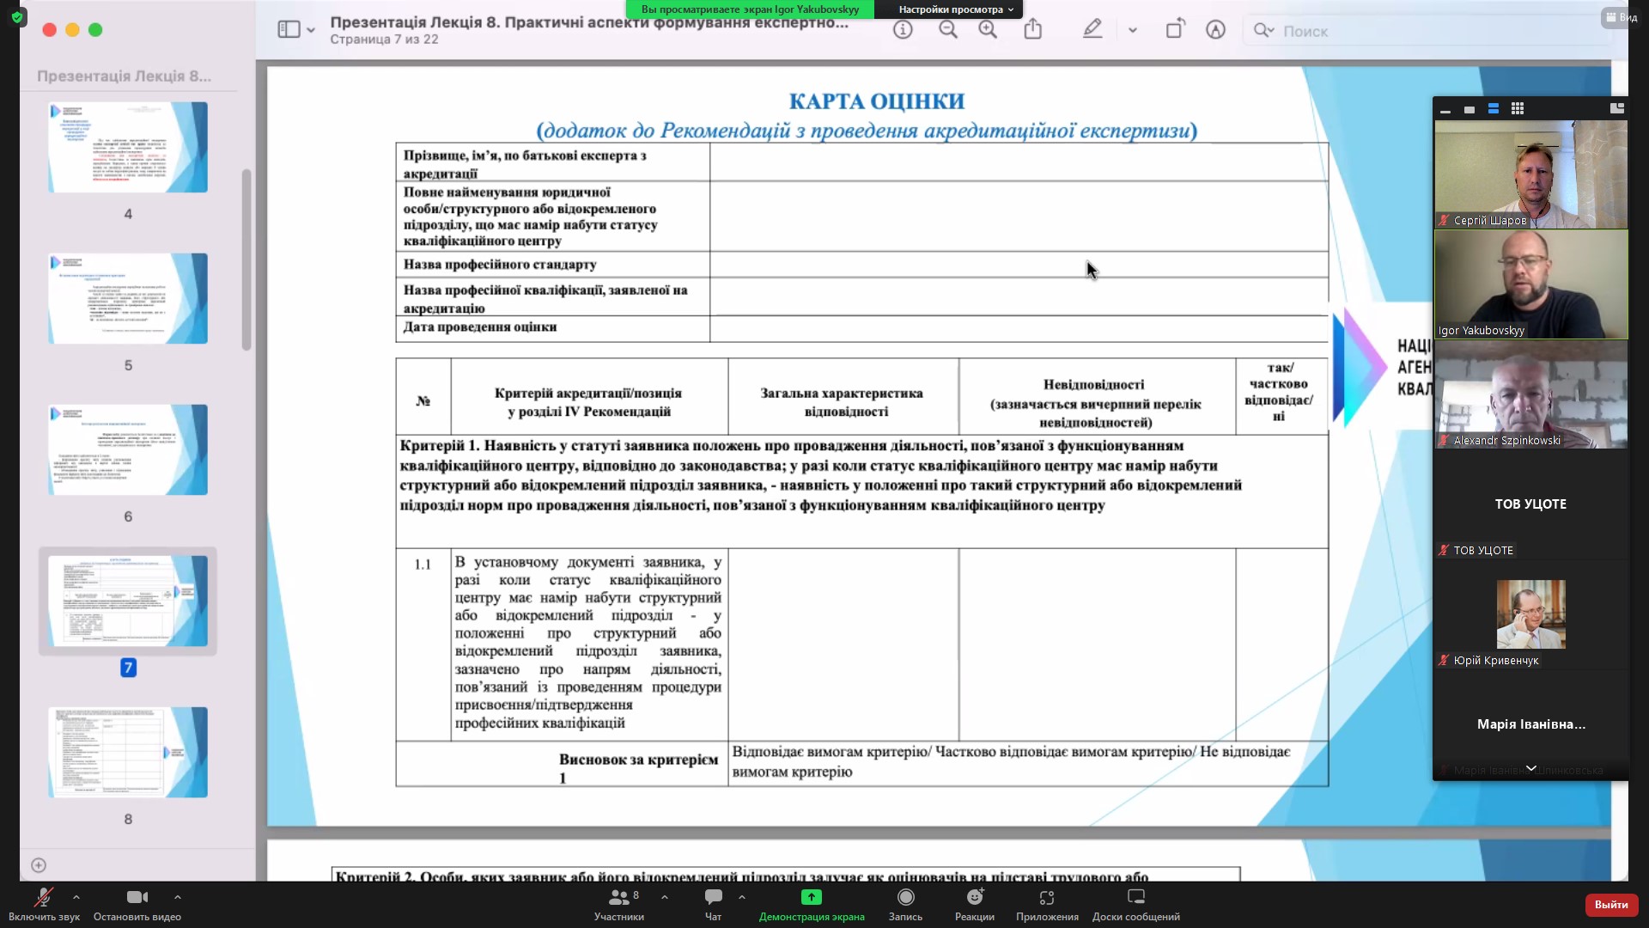Show the Markup toolbar icon
This screenshot has height=928, width=1649.
coord(1215,30)
